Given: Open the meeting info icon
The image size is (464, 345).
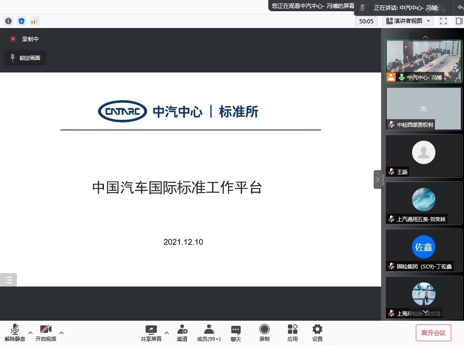Looking at the screenshot, I should [8, 21].
